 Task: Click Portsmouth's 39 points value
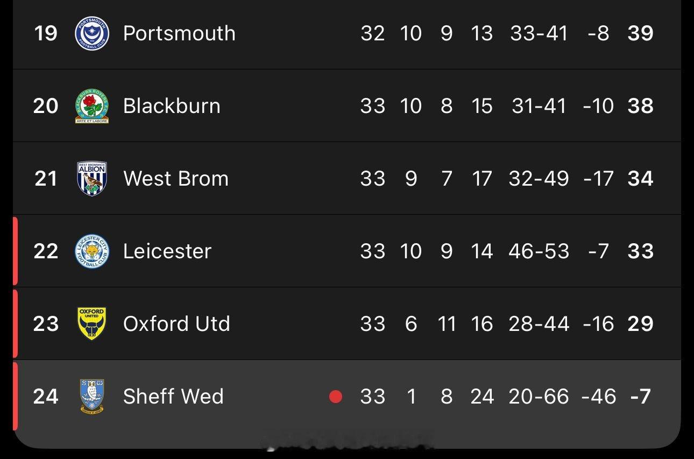pyautogui.click(x=640, y=33)
